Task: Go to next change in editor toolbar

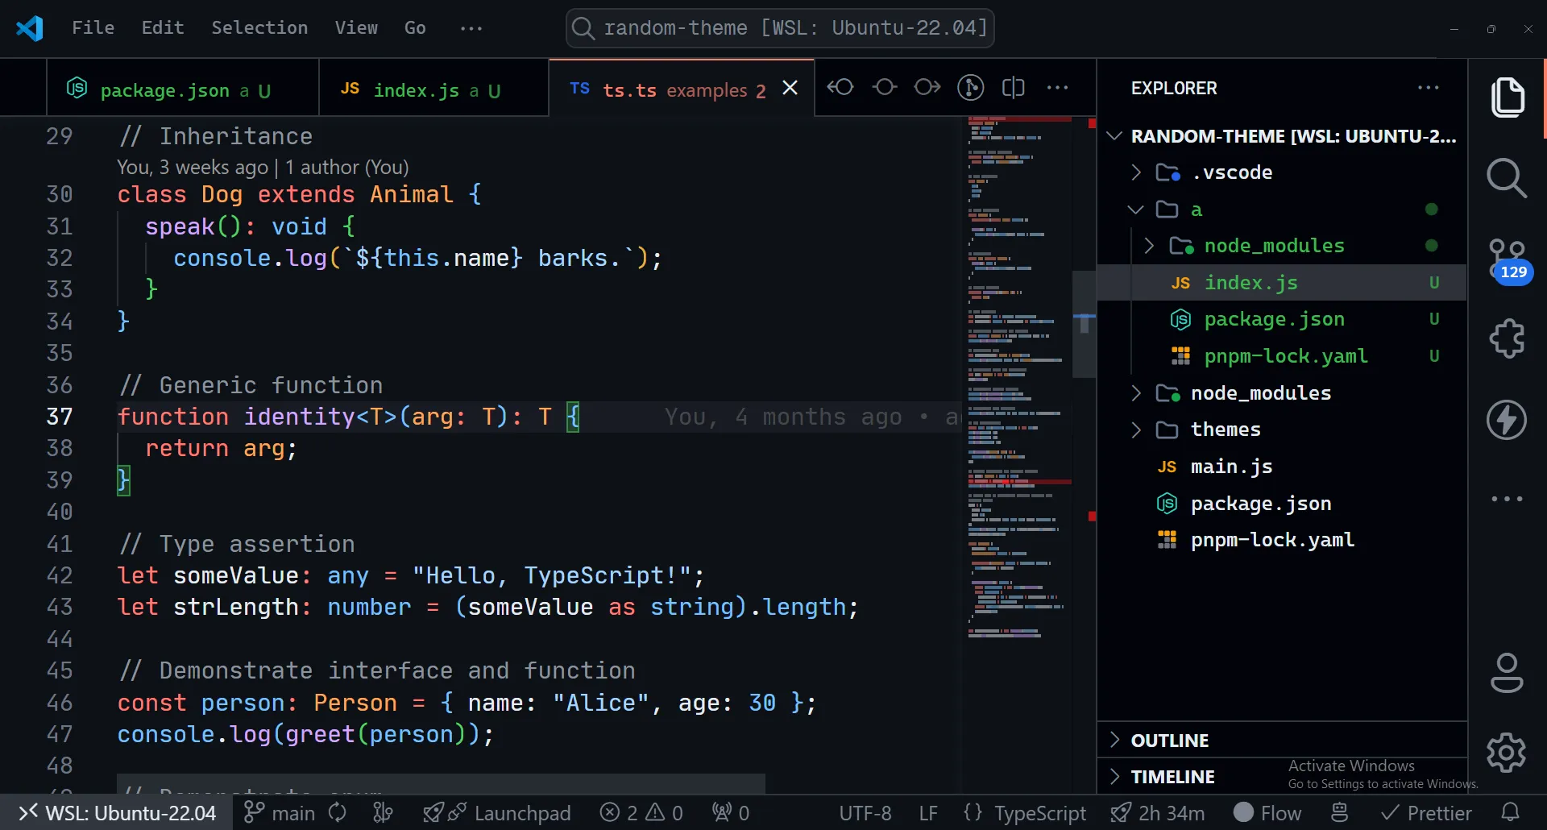Action: point(927,87)
